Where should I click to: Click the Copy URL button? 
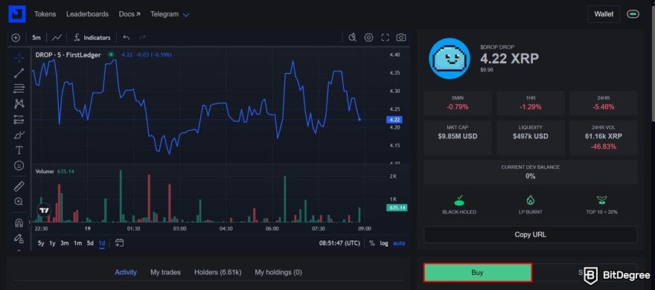point(531,234)
